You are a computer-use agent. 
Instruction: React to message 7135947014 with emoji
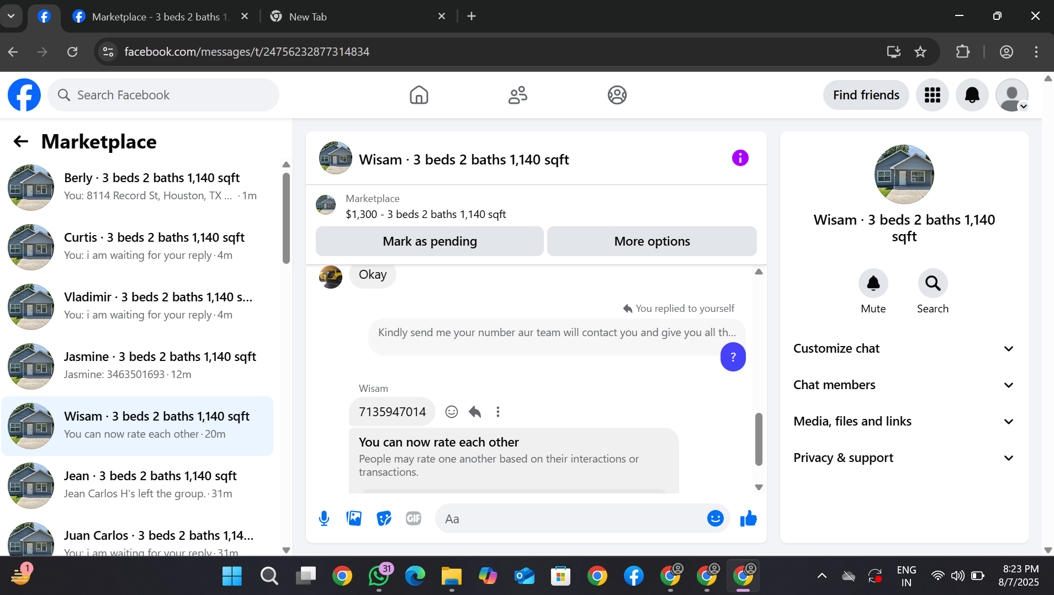click(452, 412)
